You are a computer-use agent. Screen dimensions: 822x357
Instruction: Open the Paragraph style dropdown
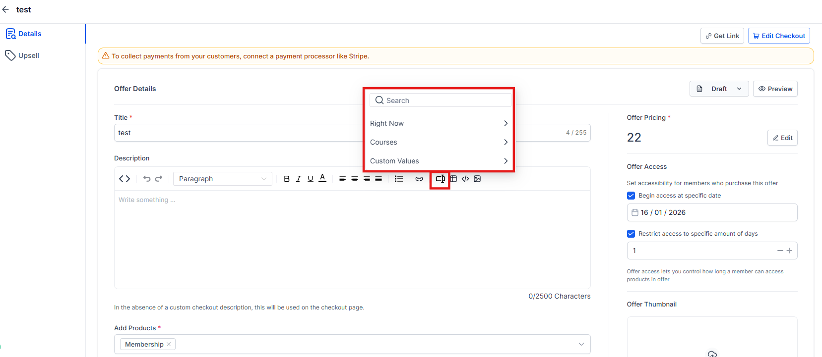(222, 179)
